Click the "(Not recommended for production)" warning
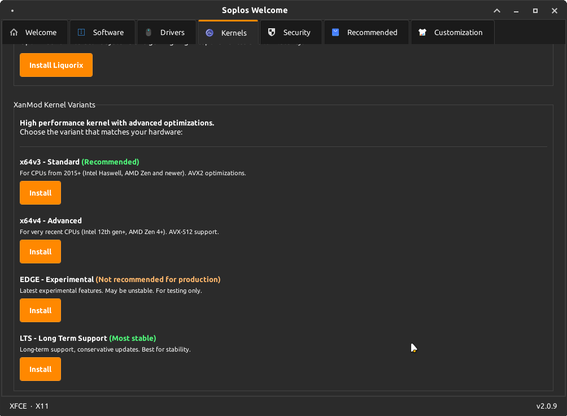567x416 pixels. point(158,280)
